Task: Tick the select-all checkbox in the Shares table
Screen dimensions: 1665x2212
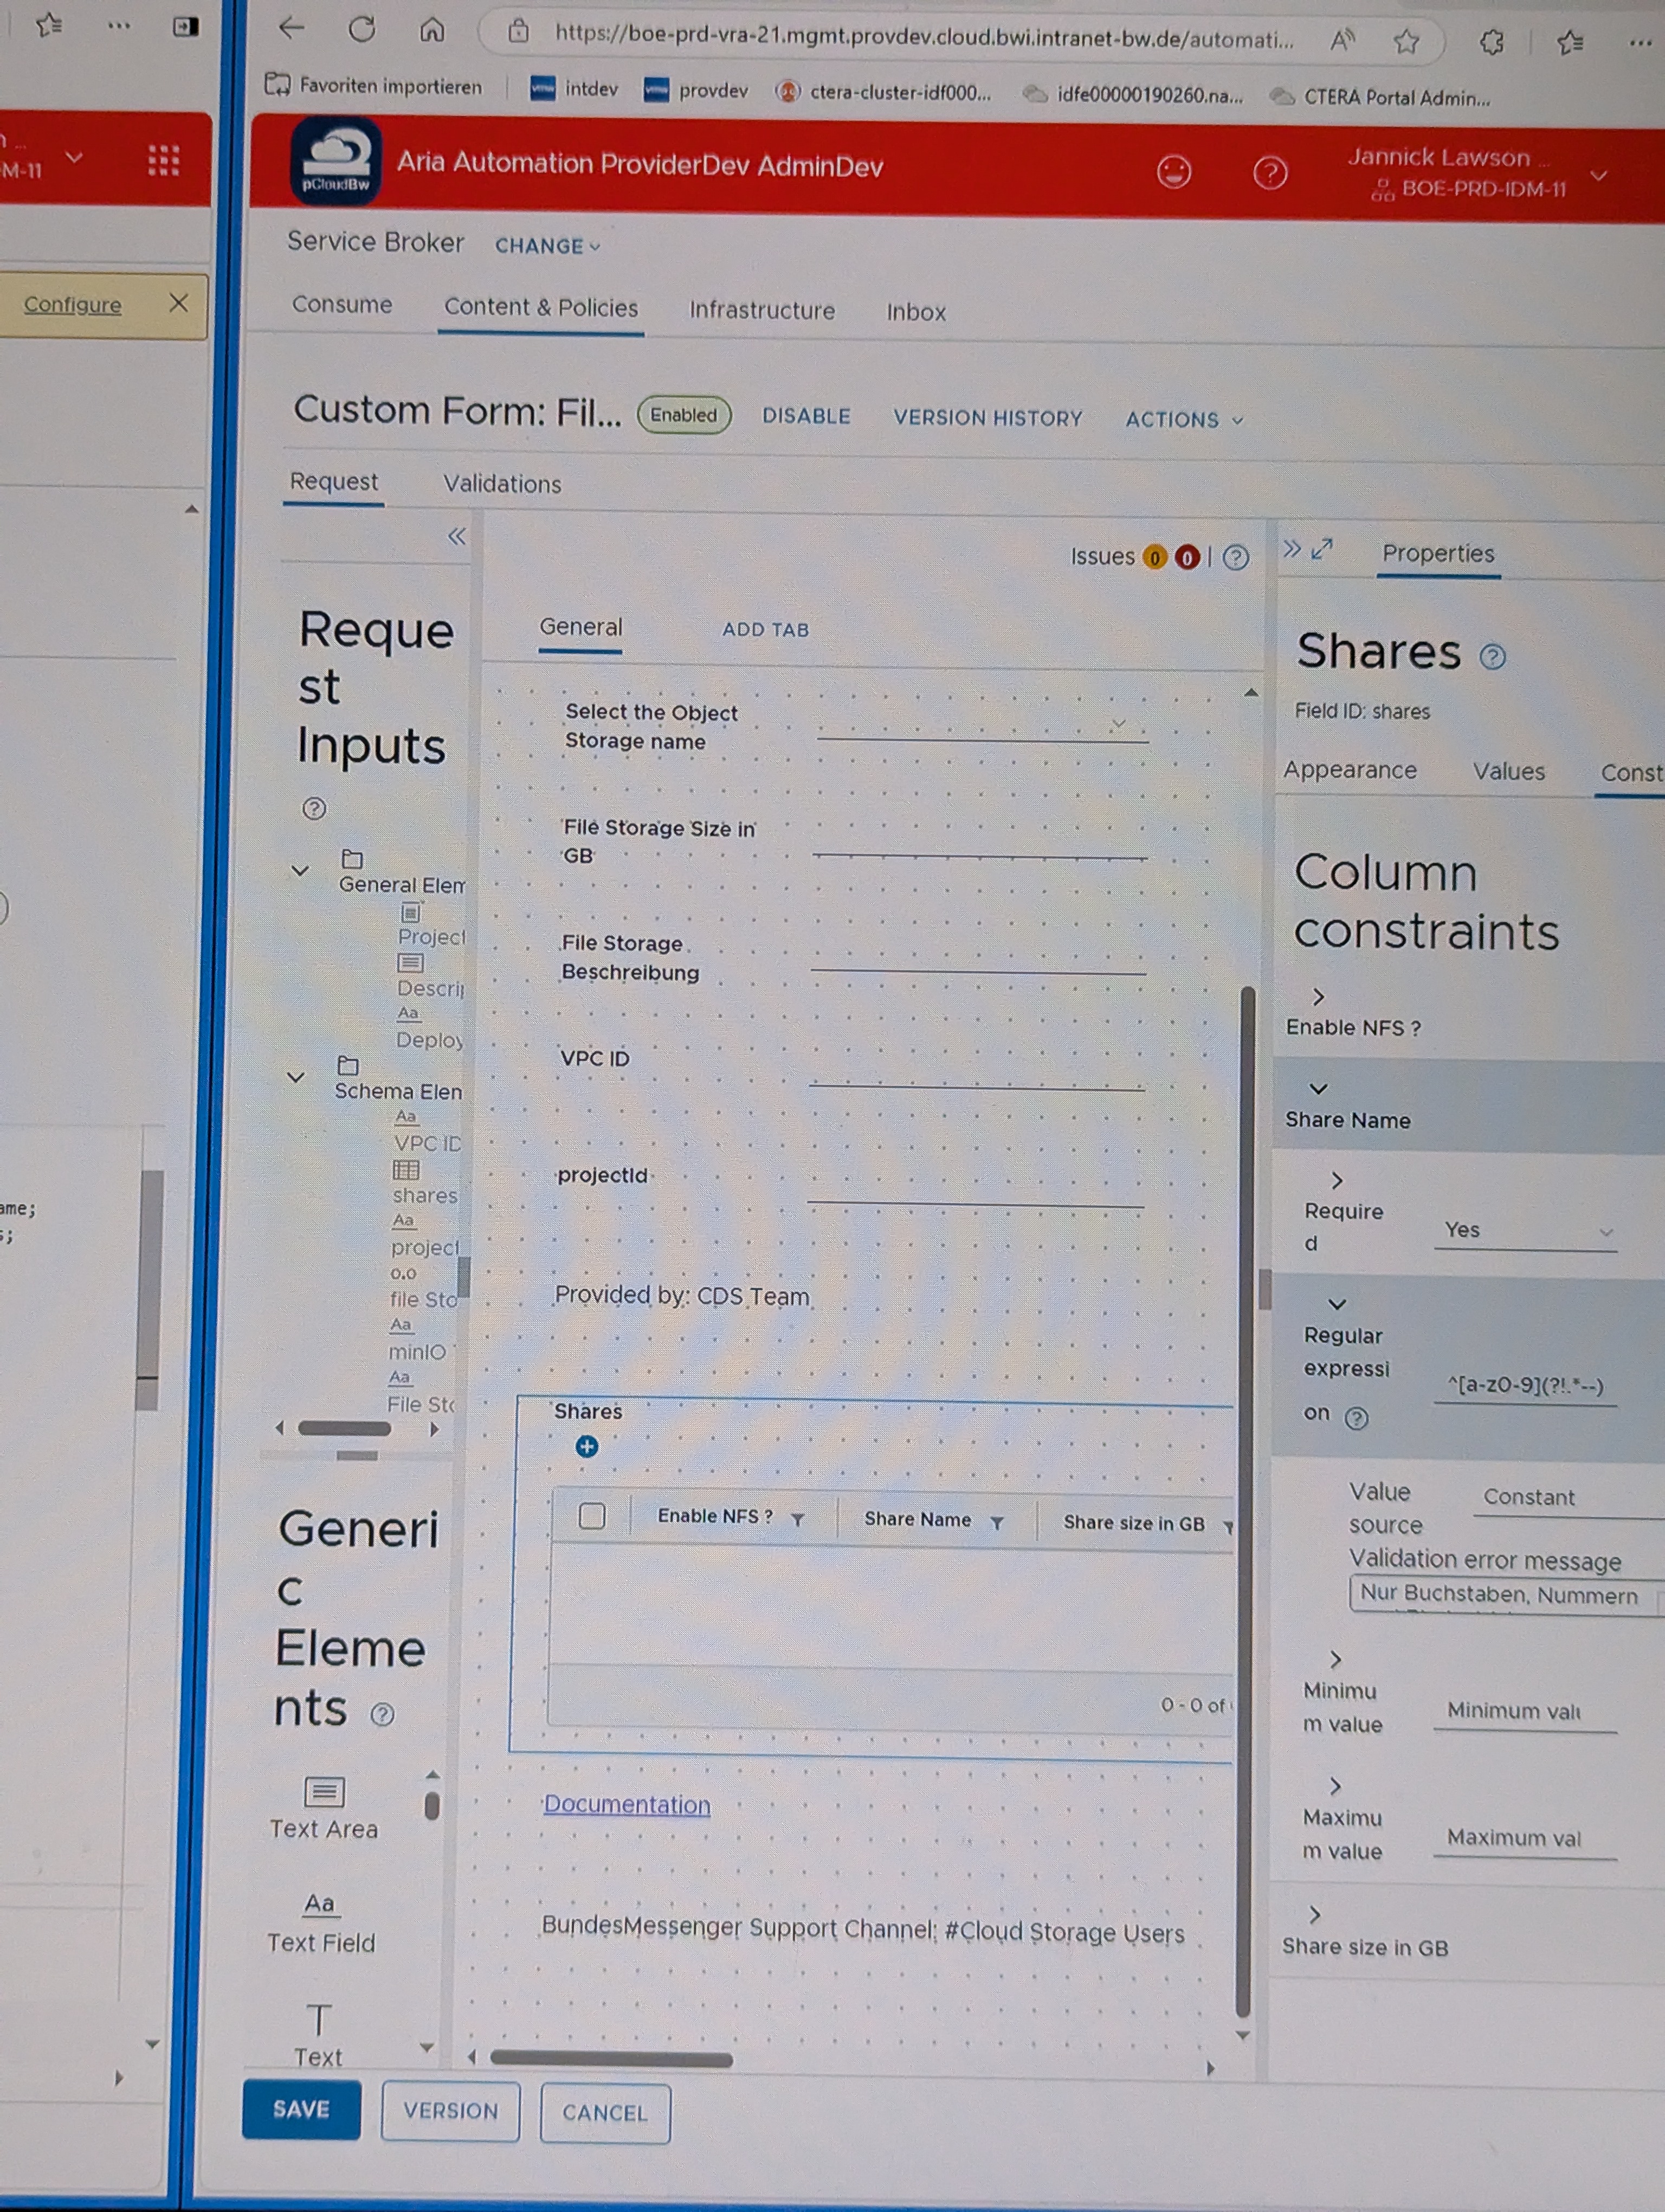Action: tap(592, 1516)
